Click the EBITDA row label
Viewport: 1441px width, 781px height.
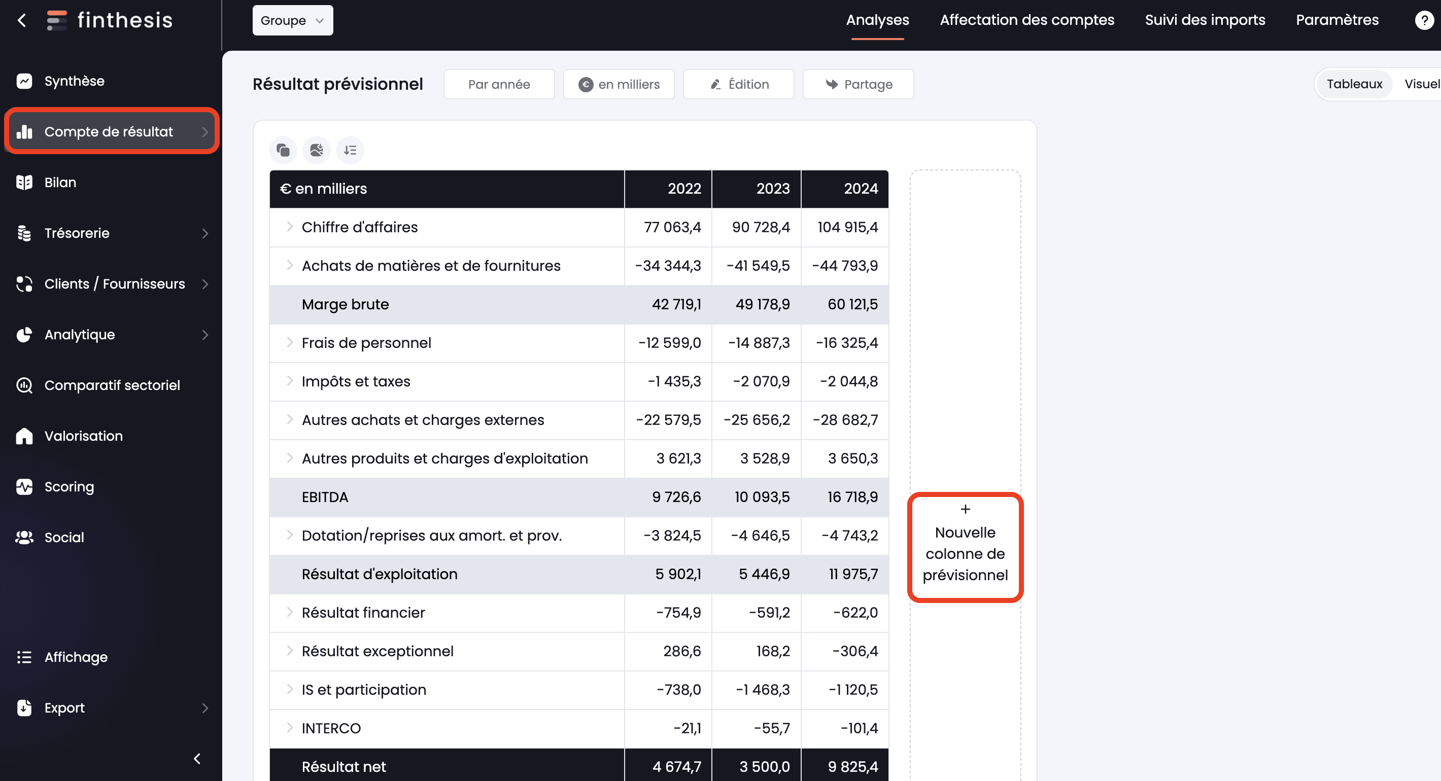(x=325, y=498)
